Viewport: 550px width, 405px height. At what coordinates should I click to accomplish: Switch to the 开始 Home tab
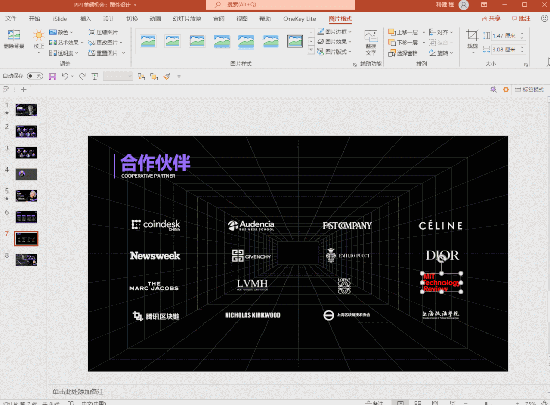(x=34, y=19)
